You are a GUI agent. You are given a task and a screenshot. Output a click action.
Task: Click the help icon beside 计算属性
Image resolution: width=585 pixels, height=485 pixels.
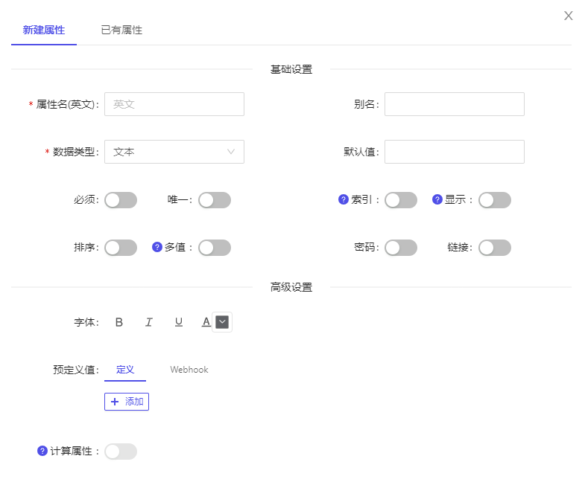42,451
